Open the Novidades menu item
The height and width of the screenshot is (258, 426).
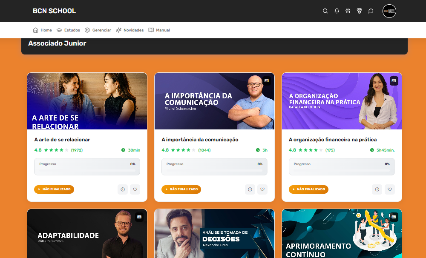[x=130, y=30]
